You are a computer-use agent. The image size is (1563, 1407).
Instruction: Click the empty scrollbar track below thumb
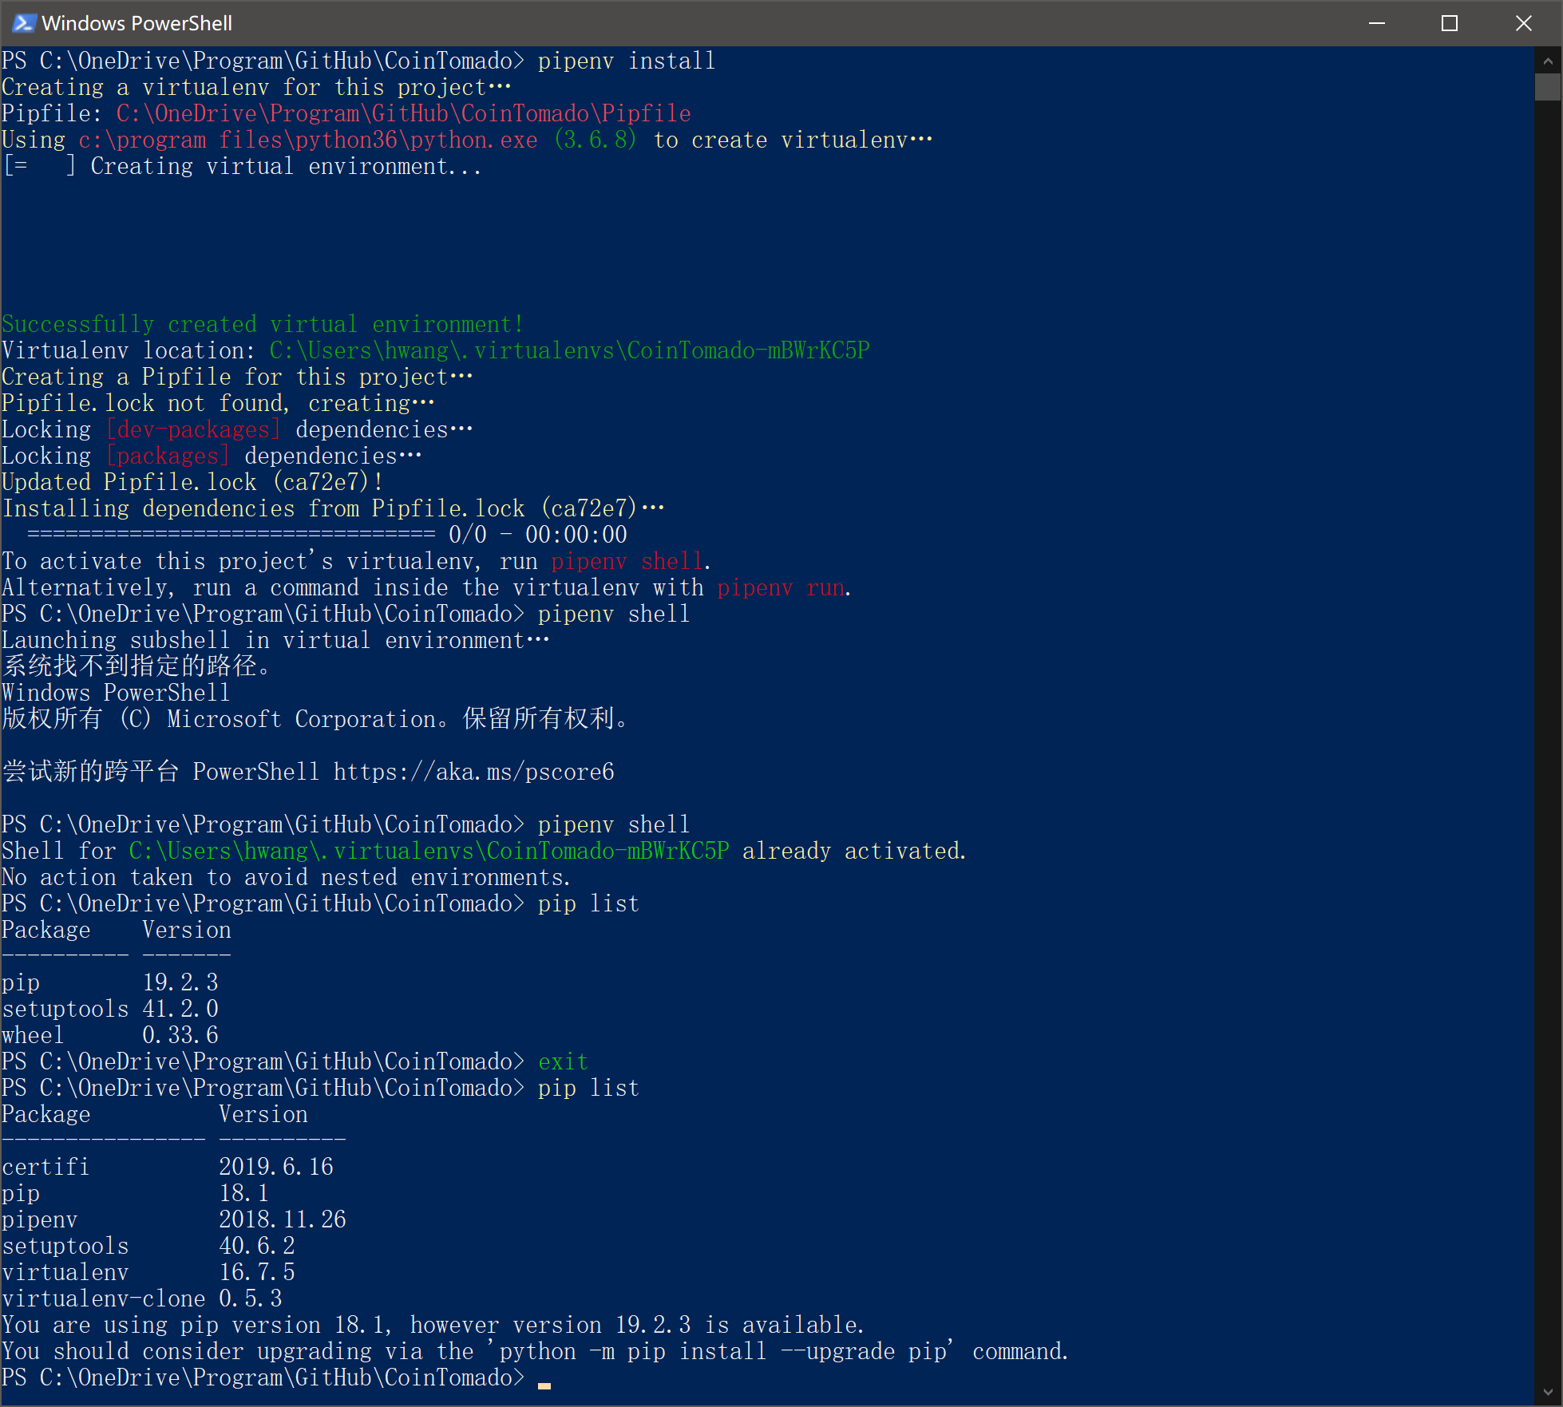coord(1547,718)
